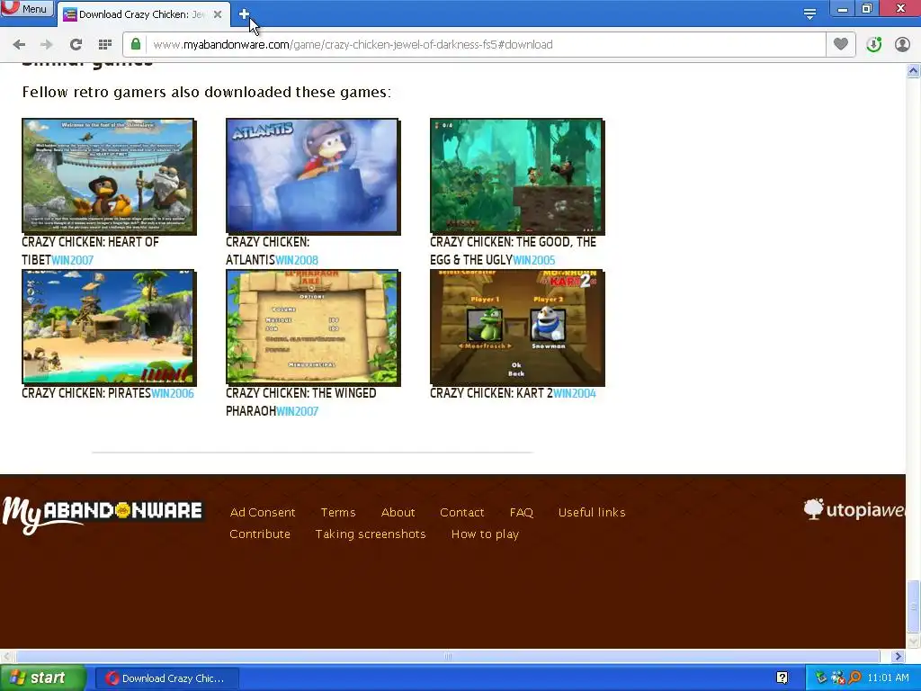Open the FAQ footer link
Image resolution: width=921 pixels, height=691 pixels.
click(x=521, y=512)
